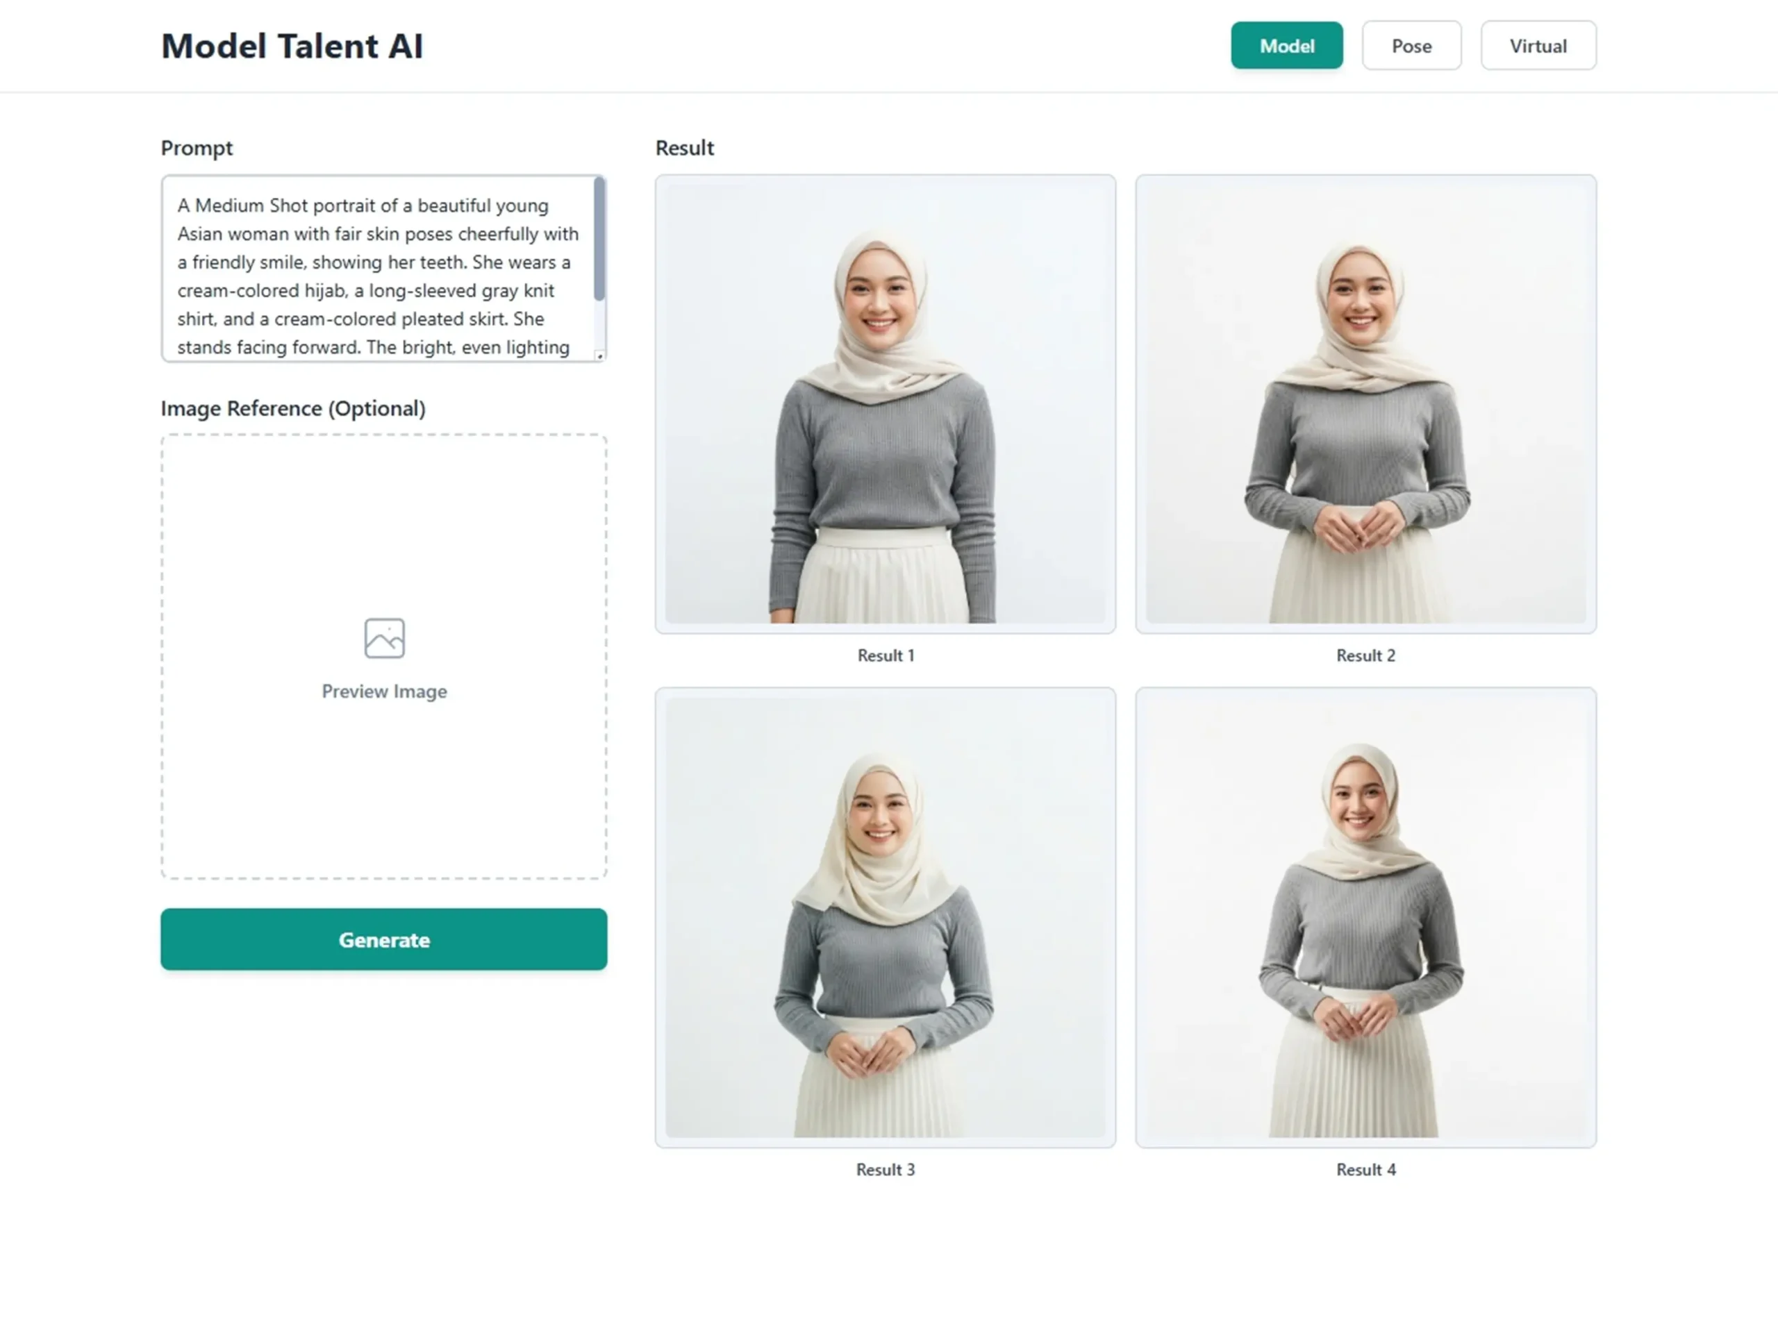
Task: Open the Result 4 image thumbnail
Action: coord(1365,917)
